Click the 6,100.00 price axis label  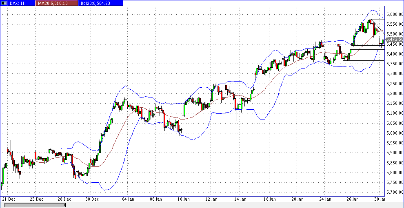coord(395,113)
